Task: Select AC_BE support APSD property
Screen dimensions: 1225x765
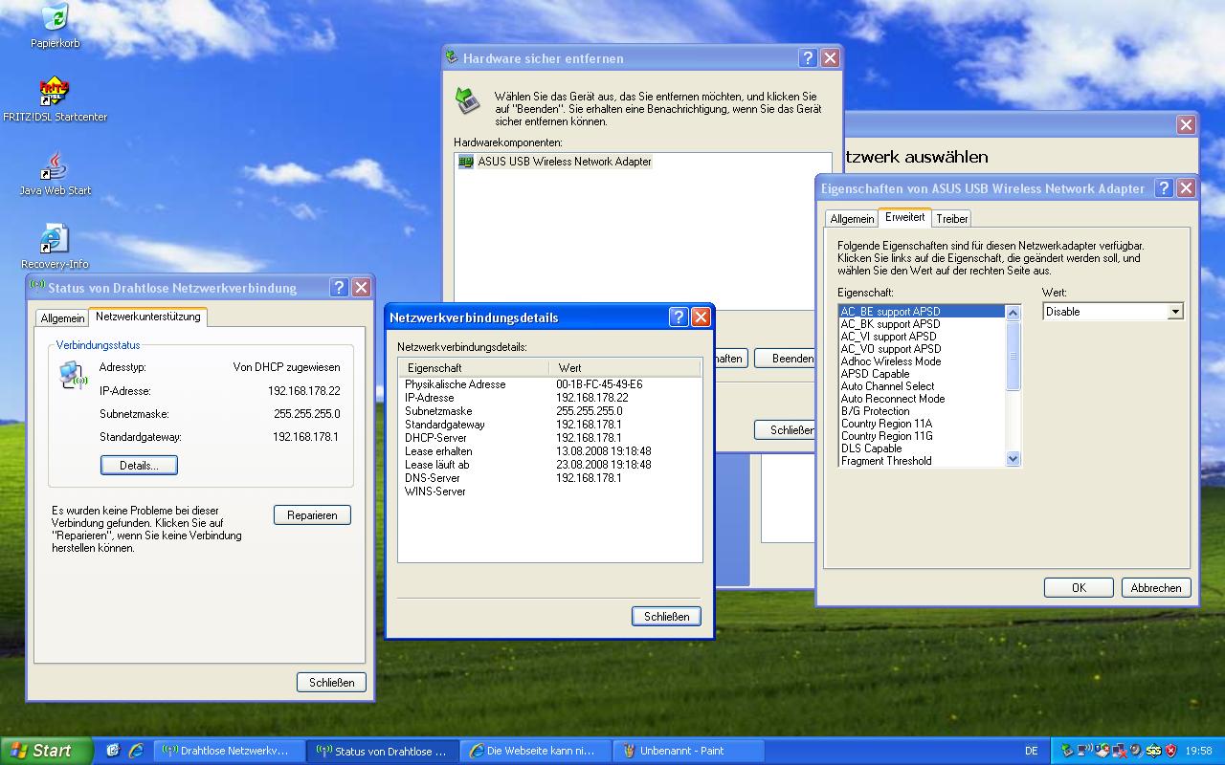Action: coord(922,312)
